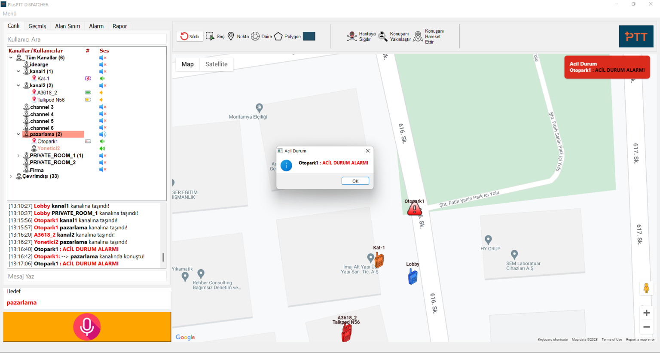This screenshot has width=660, height=353.
Task: Mute the pazarlama channel speaker
Action: [x=103, y=134]
